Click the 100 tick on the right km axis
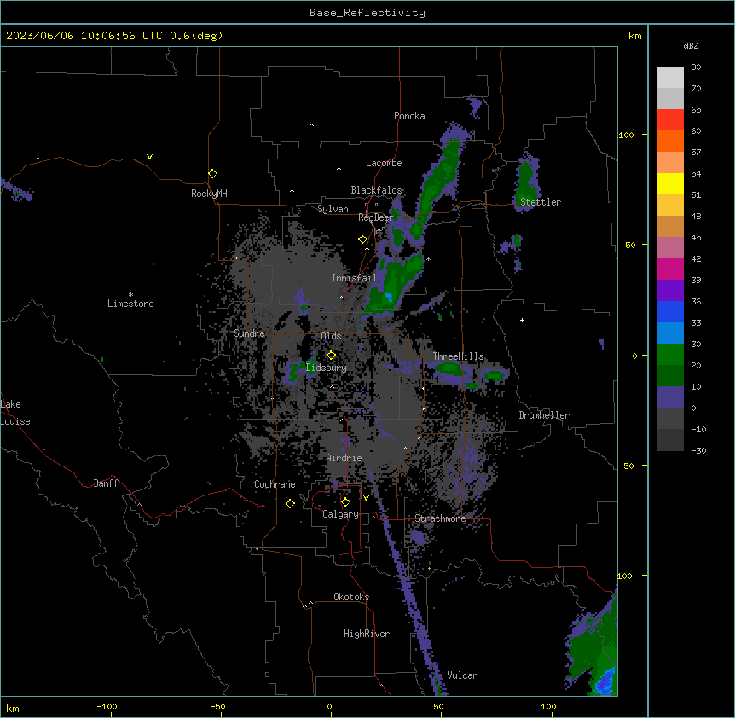 click(626, 135)
